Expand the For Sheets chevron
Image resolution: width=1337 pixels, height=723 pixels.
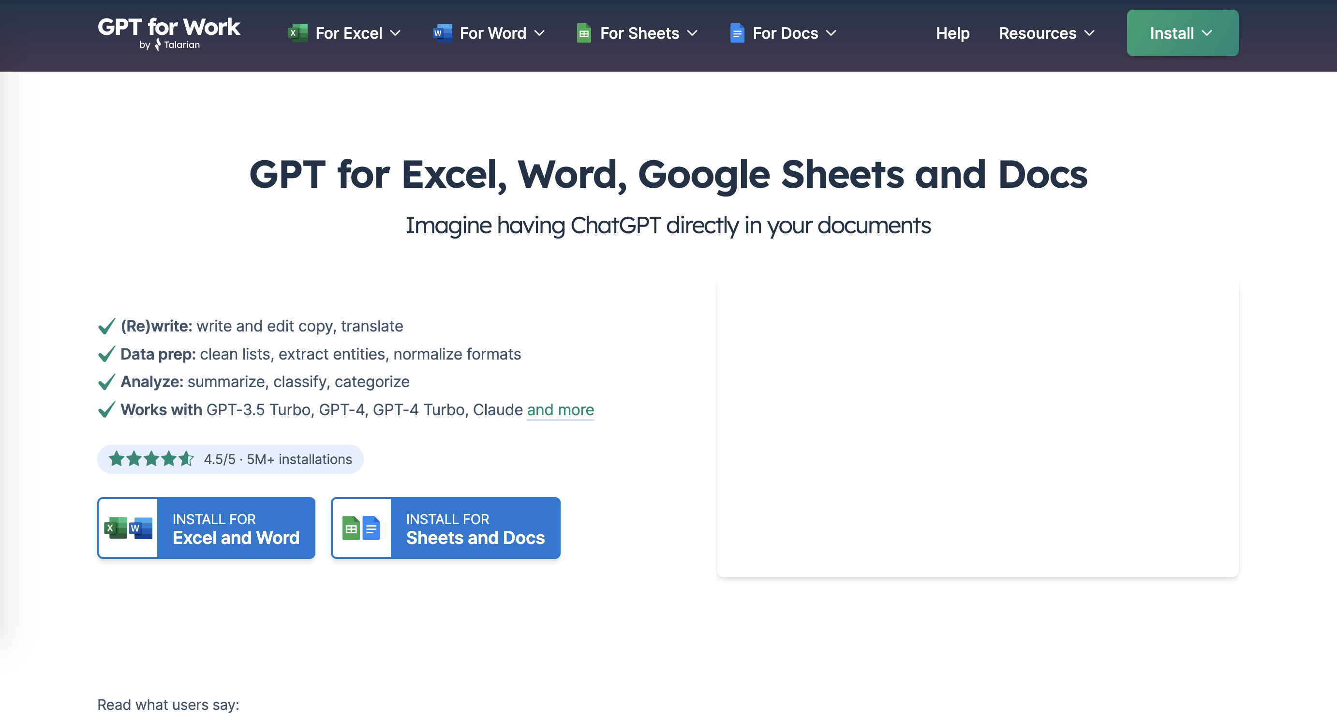[692, 33]
